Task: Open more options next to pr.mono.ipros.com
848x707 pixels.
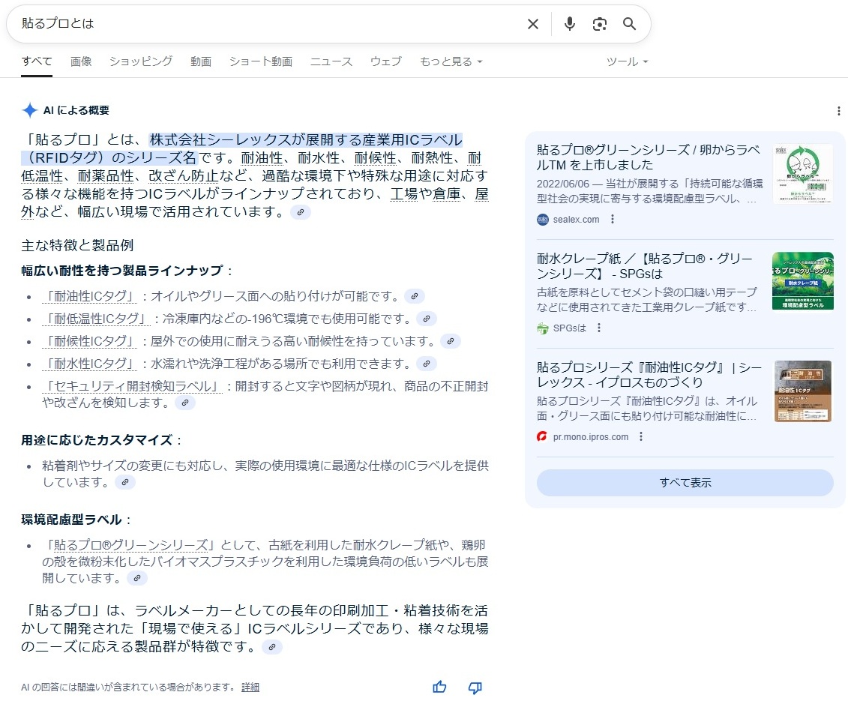Action: point(641,437)
